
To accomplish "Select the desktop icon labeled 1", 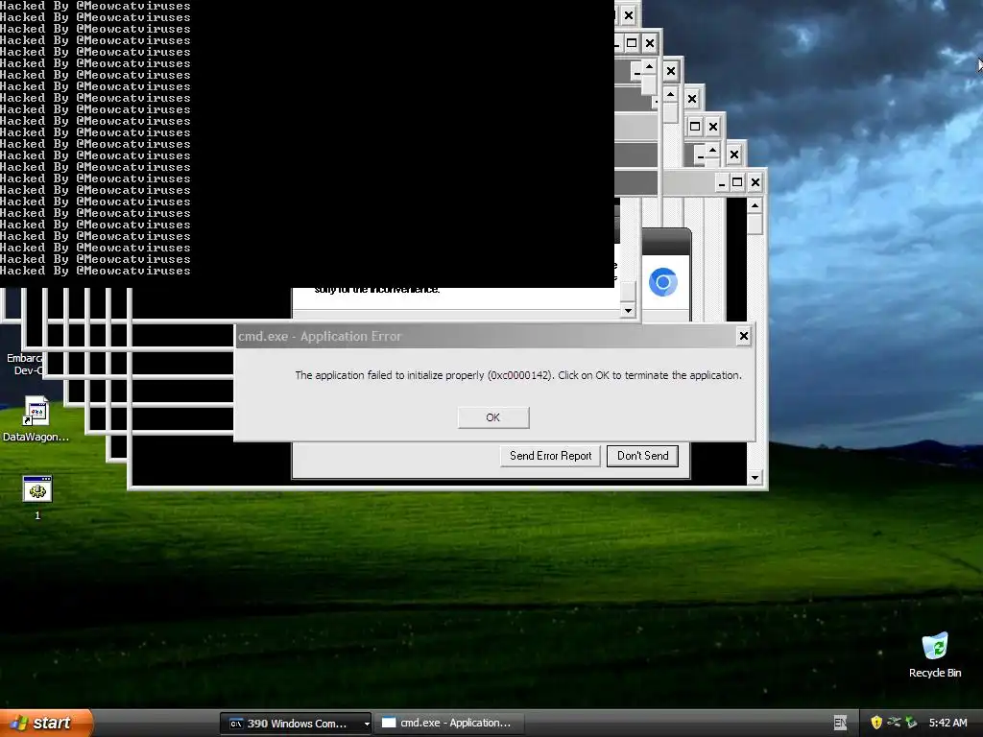I will point(37,498).
